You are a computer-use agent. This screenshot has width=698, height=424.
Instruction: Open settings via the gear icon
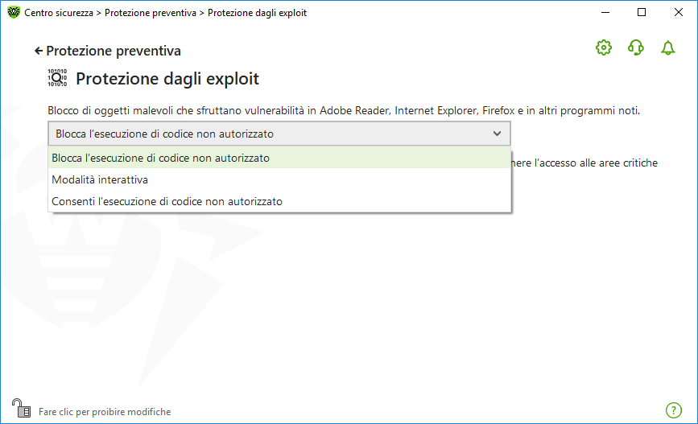[x=604, y=48]
